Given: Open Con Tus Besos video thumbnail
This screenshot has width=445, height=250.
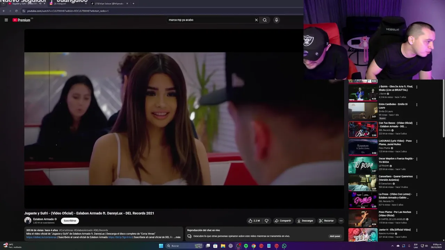Looking at the screenshot, I should (x=363, y=130).
